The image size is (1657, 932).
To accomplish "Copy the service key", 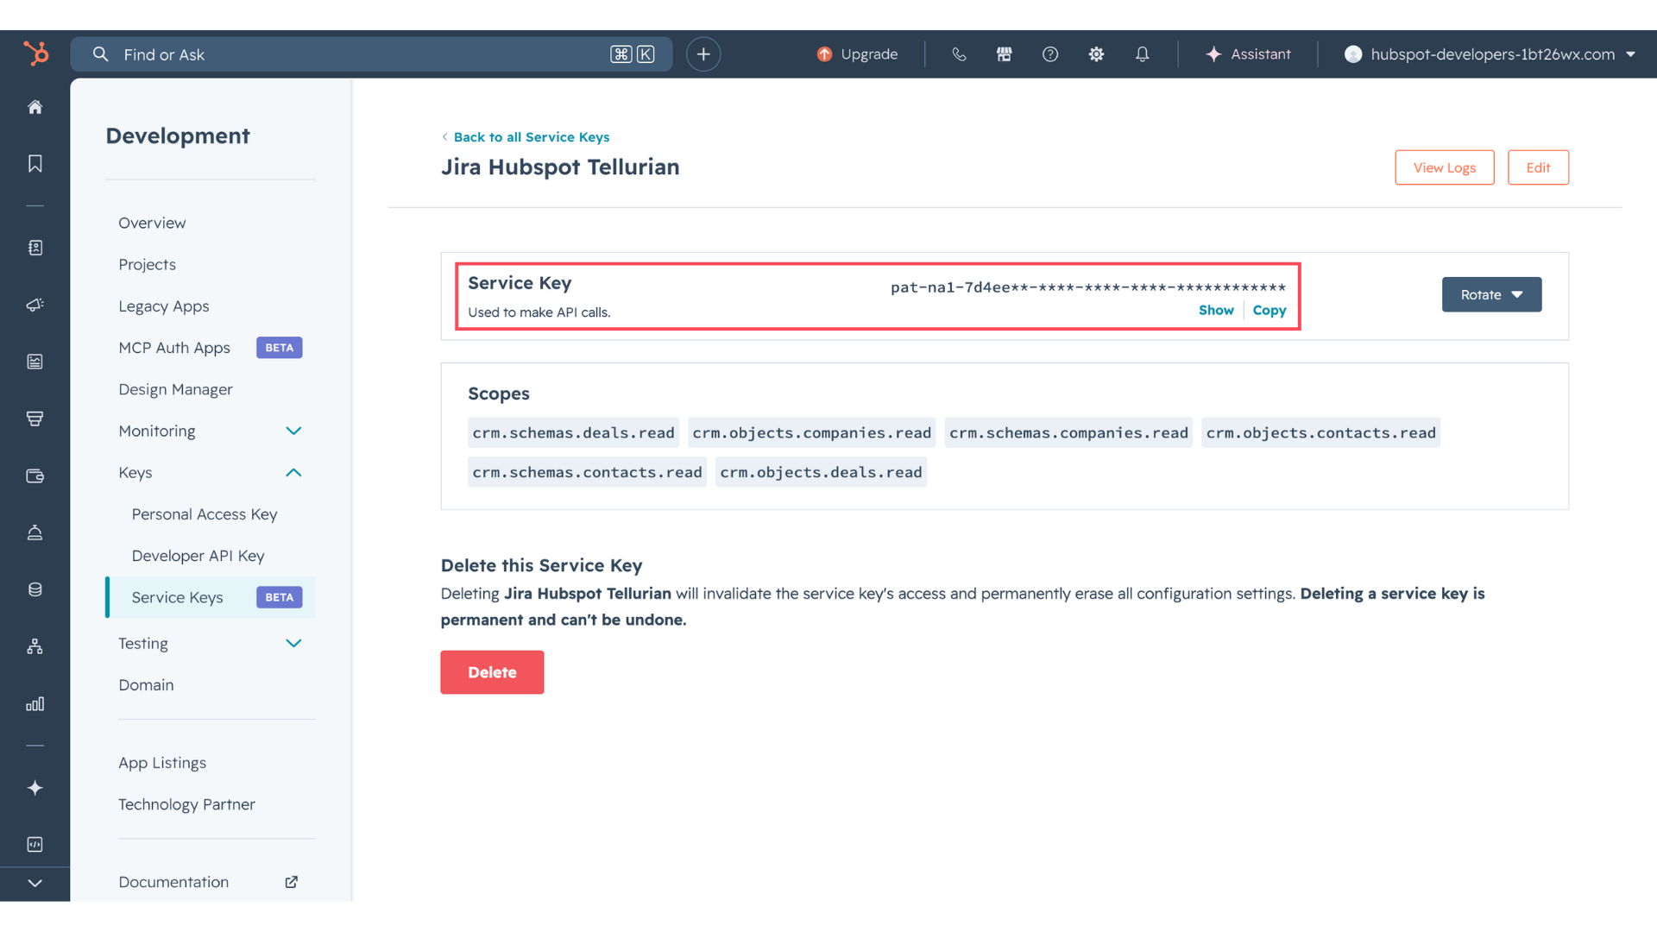I will point(1270,310).
